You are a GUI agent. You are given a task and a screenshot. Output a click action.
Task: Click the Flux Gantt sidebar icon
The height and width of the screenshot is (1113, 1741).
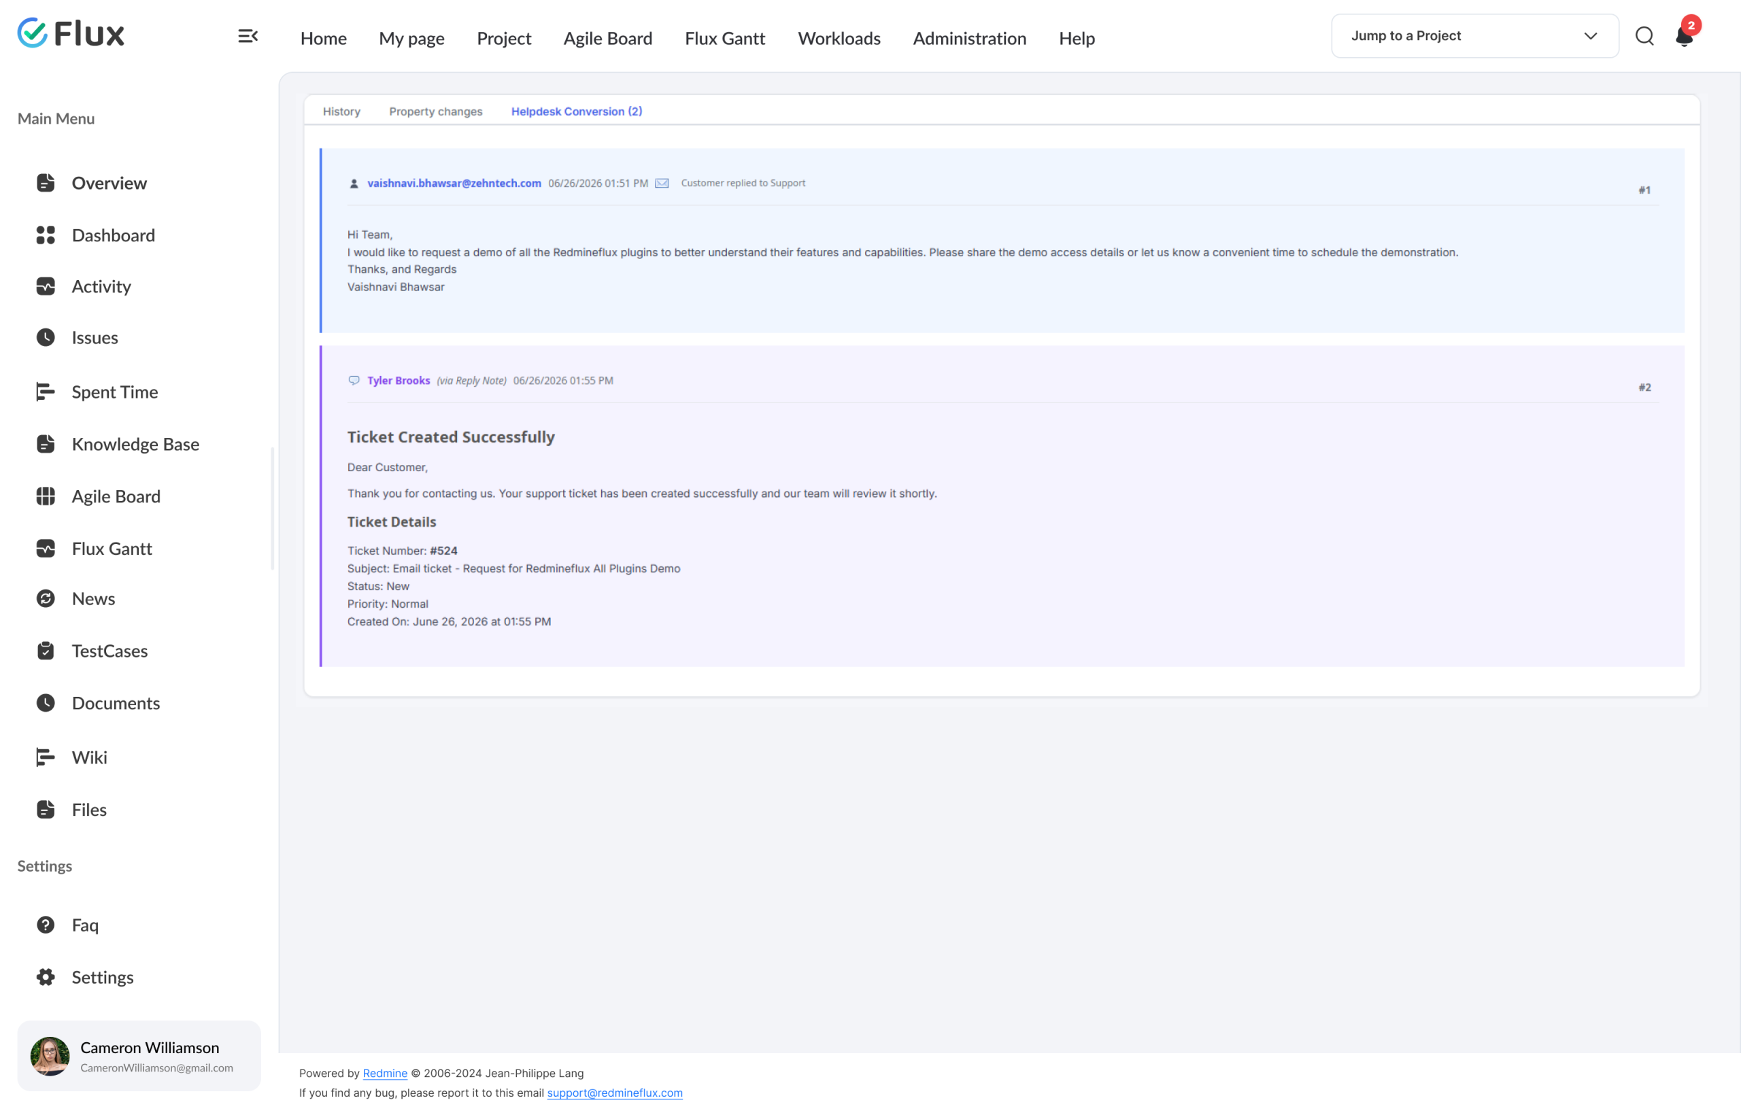[x=46, y=549]
